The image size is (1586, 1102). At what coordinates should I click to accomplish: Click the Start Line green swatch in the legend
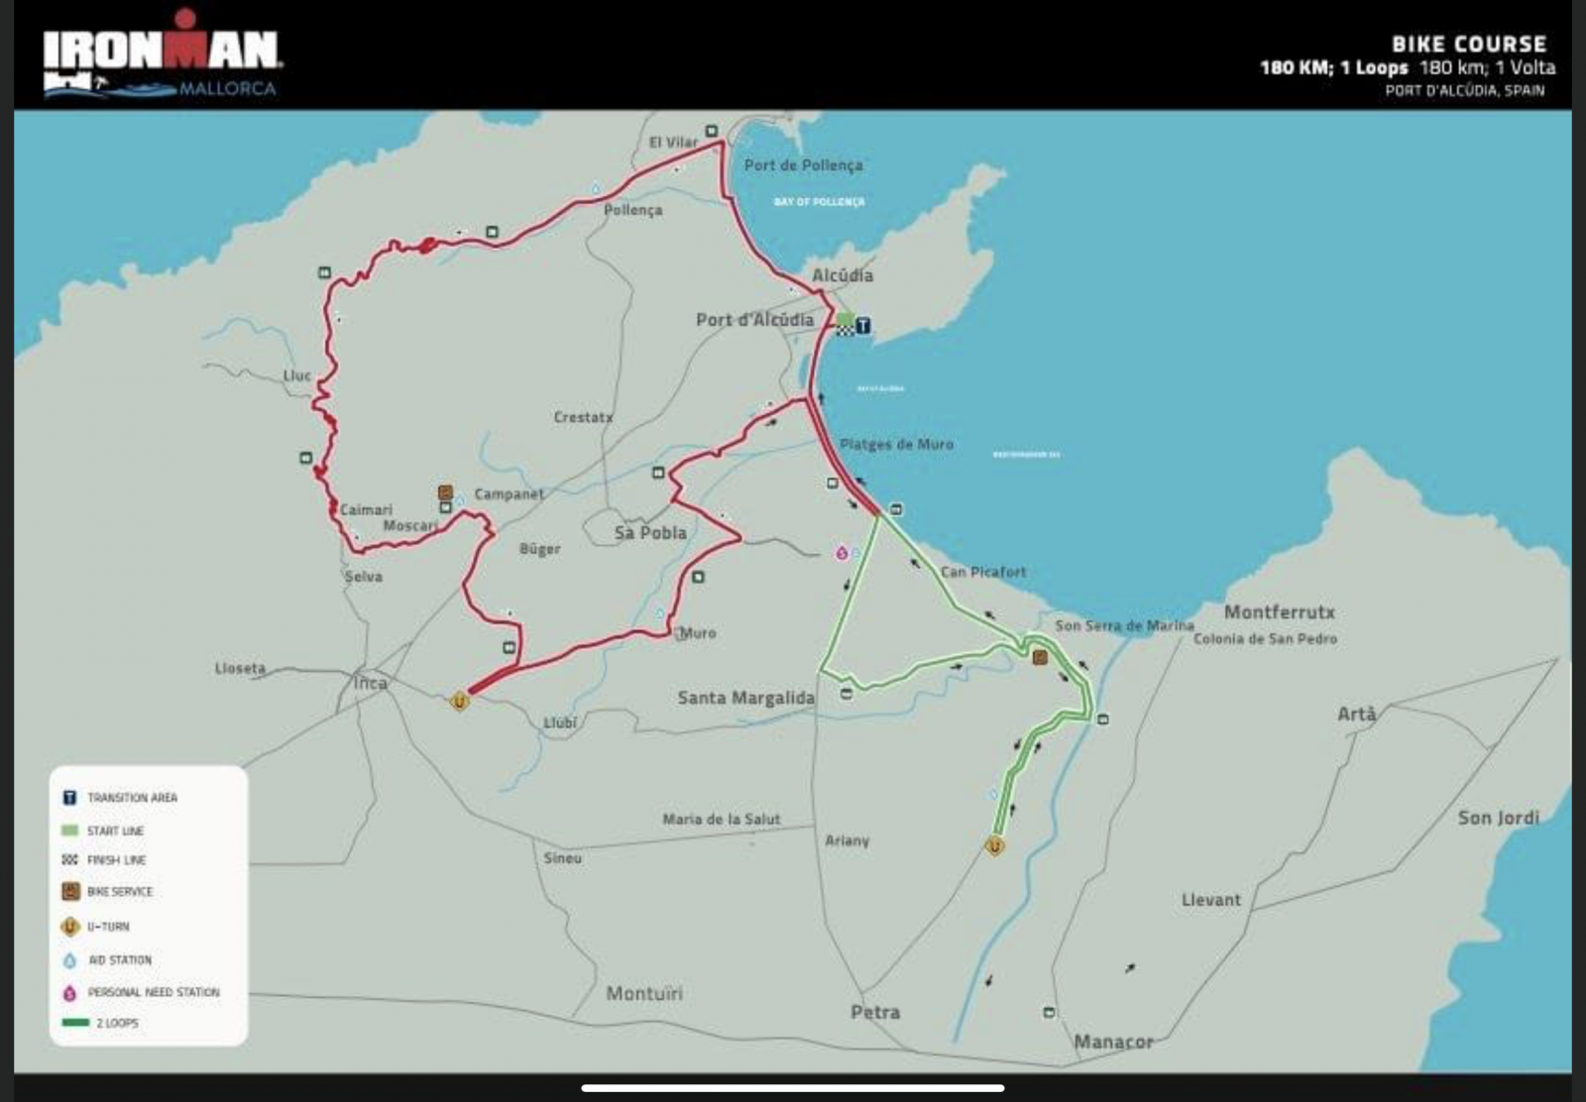pos(69,830)
